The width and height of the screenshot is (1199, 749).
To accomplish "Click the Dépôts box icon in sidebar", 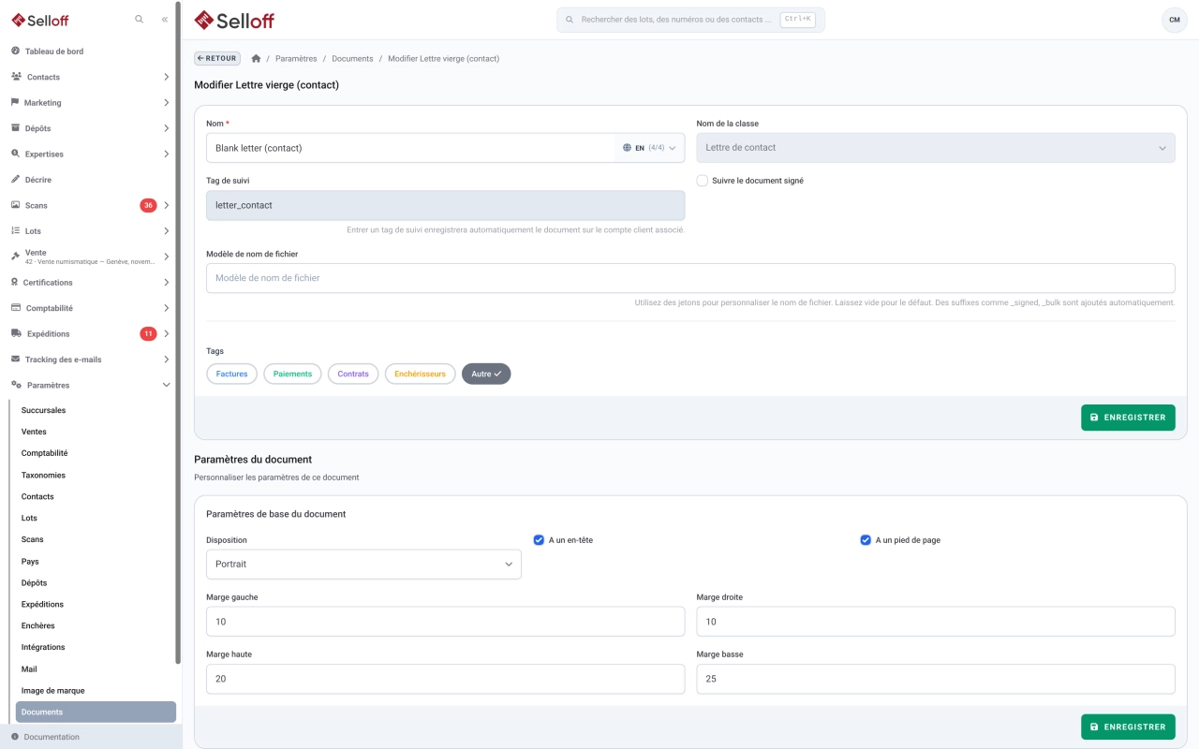I will point(15,128).
